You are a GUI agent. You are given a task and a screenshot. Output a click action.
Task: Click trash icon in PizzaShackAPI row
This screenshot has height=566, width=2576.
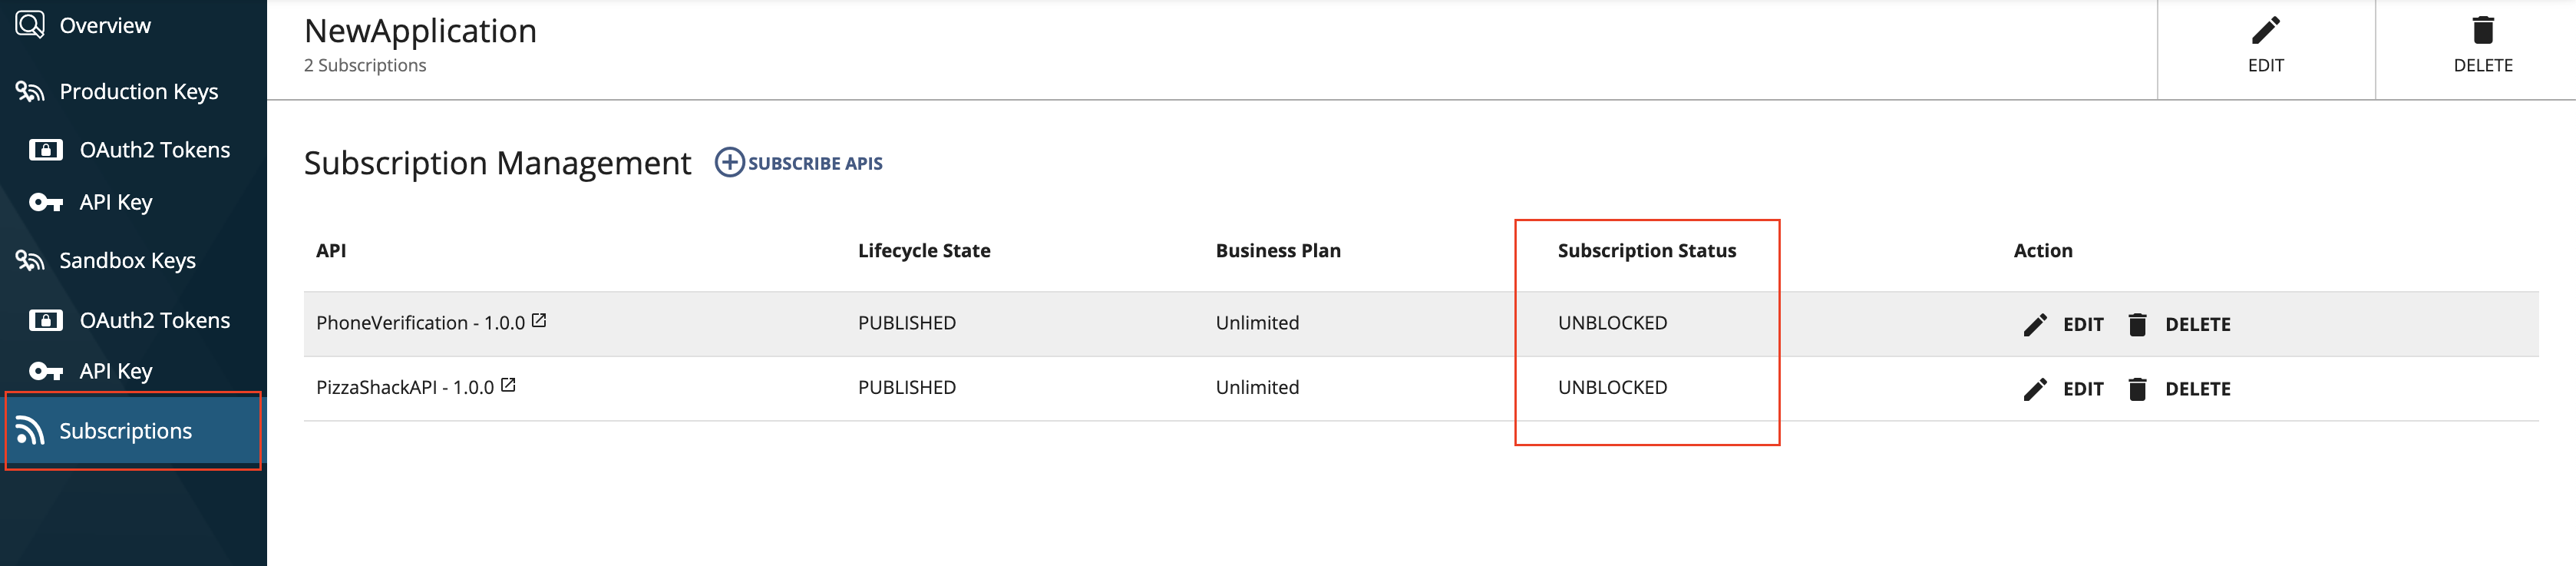point(2137,389)
